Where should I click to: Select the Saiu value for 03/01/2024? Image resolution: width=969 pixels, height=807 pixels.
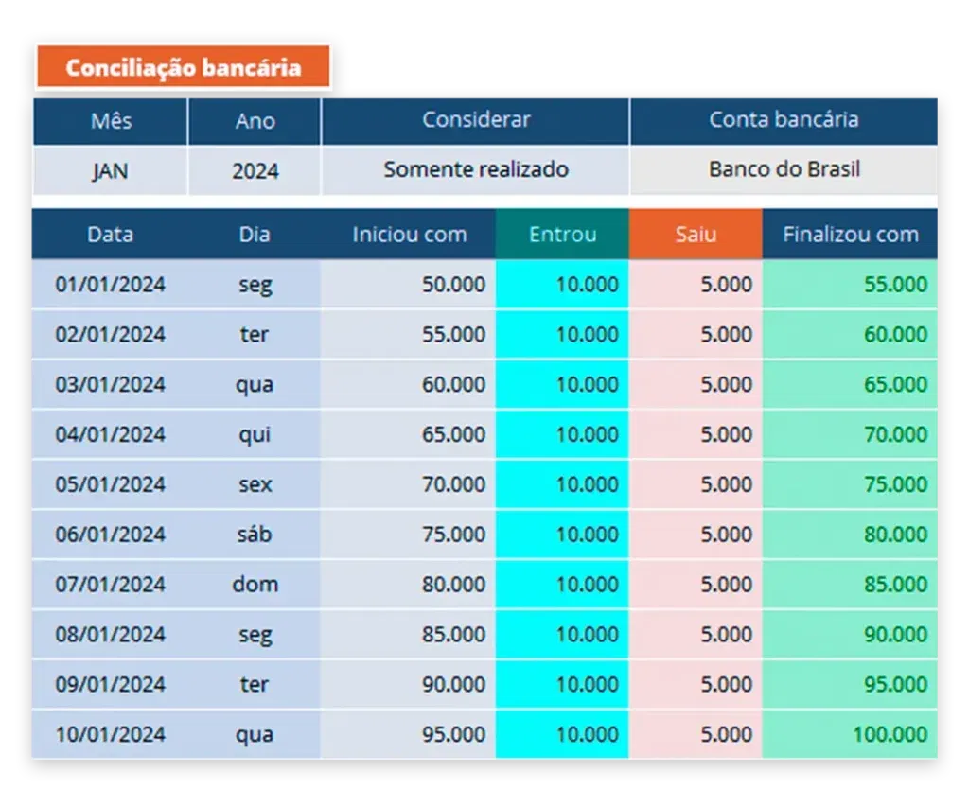696,385
